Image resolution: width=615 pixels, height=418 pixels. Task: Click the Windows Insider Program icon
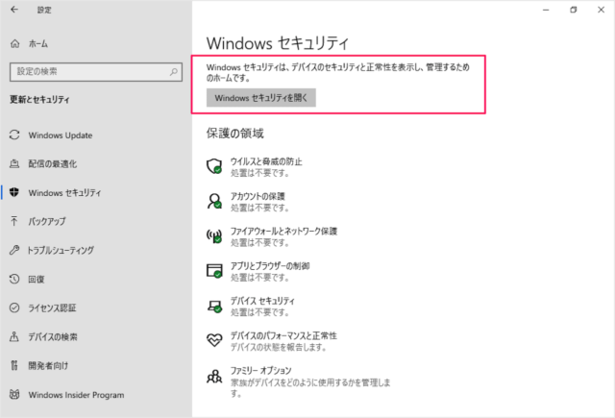14,394
